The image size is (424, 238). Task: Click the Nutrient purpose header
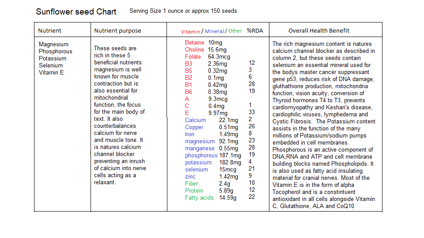[117, 31]
